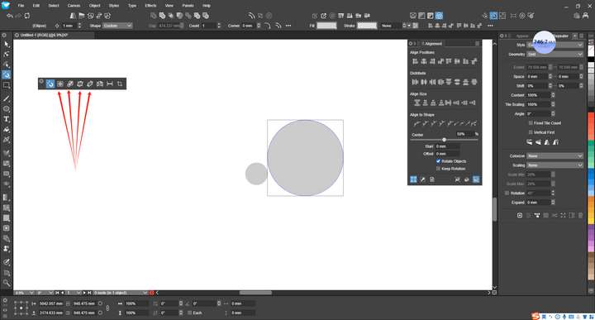This screenshot has height=320, width=595.
Task: Open the Edit menu
Action: [36, 6]
